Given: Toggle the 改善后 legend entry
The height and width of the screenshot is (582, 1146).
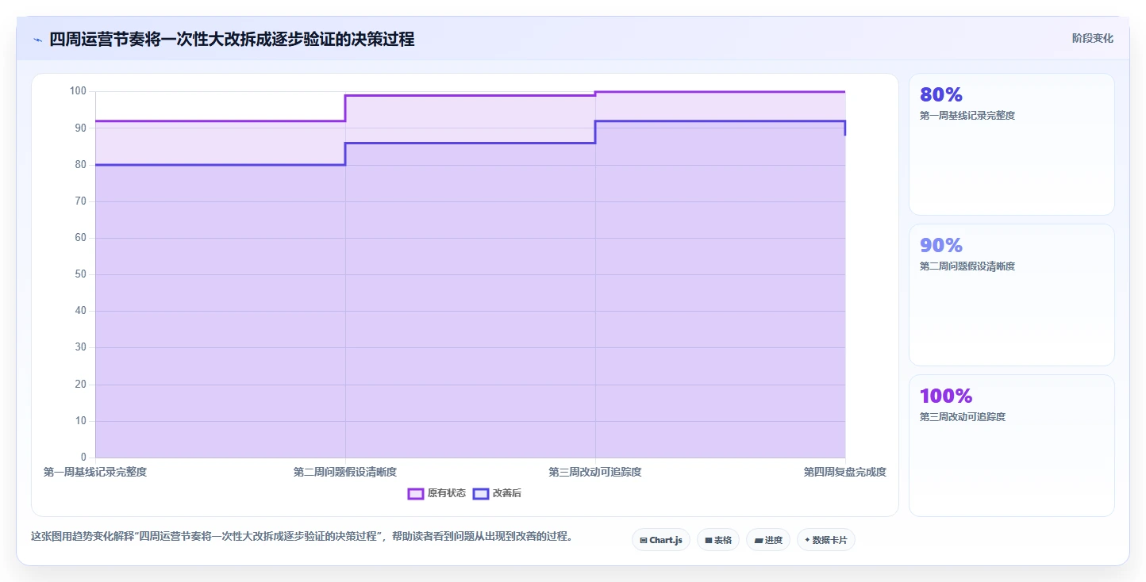Looking at the screenshot, I should [x=497, y=493].
